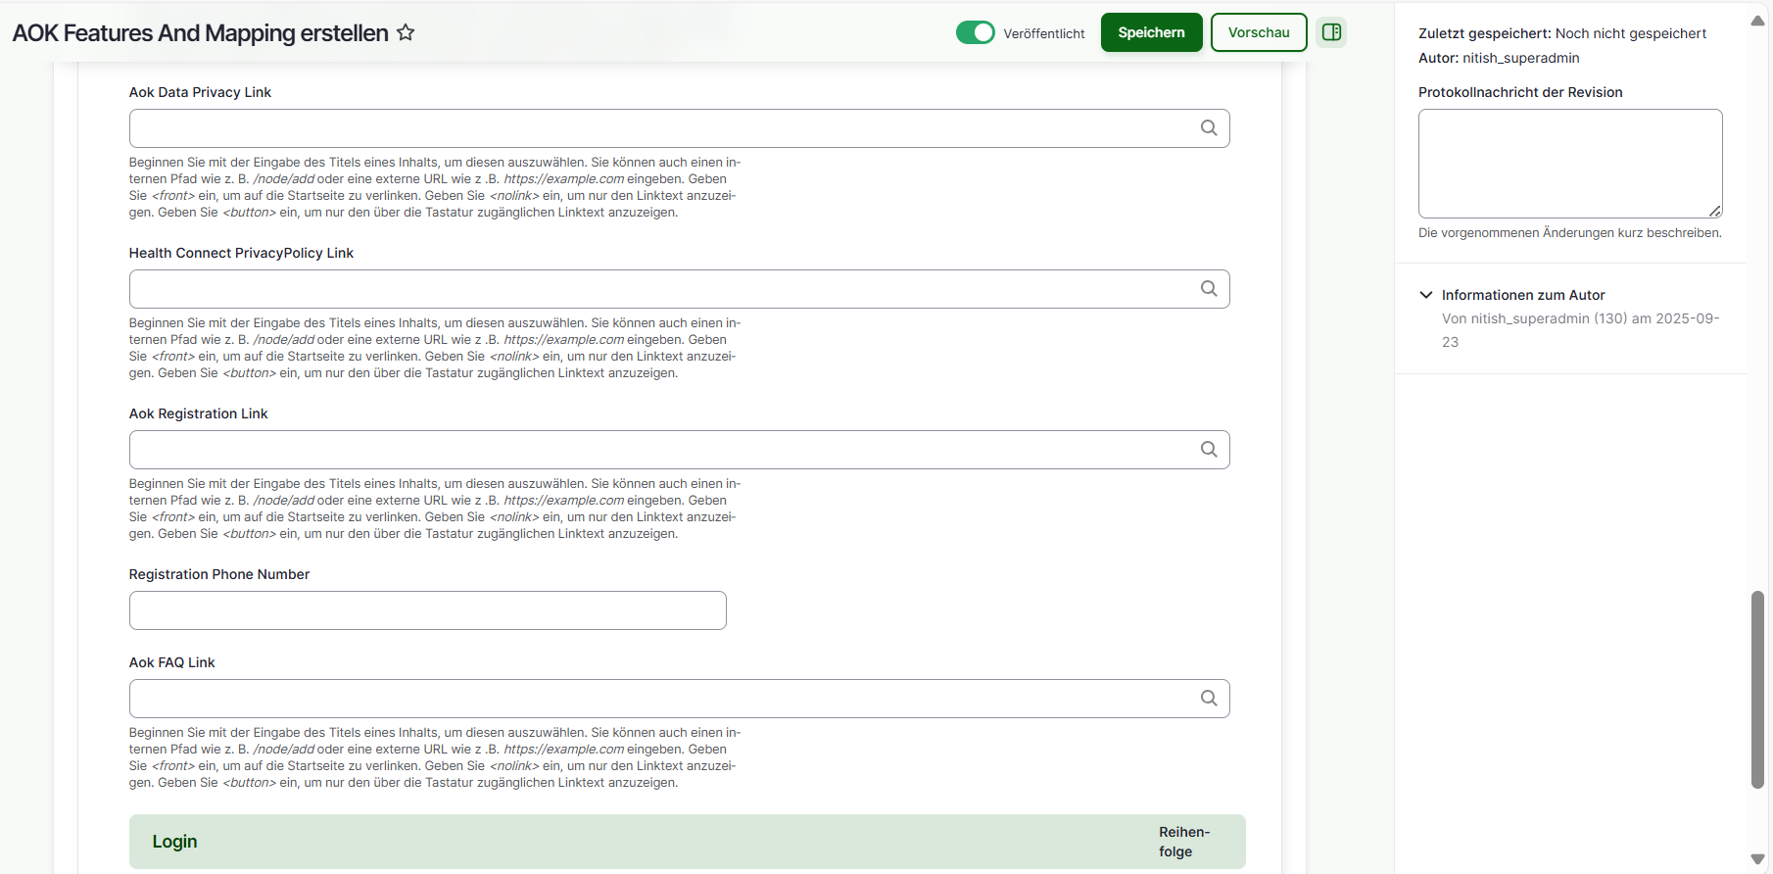The image size is (1773, 874).
Task: Open the Vorschau preview
Action: 1258,32
